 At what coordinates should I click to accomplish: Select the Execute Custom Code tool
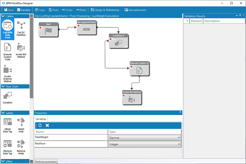coord(7,52)
